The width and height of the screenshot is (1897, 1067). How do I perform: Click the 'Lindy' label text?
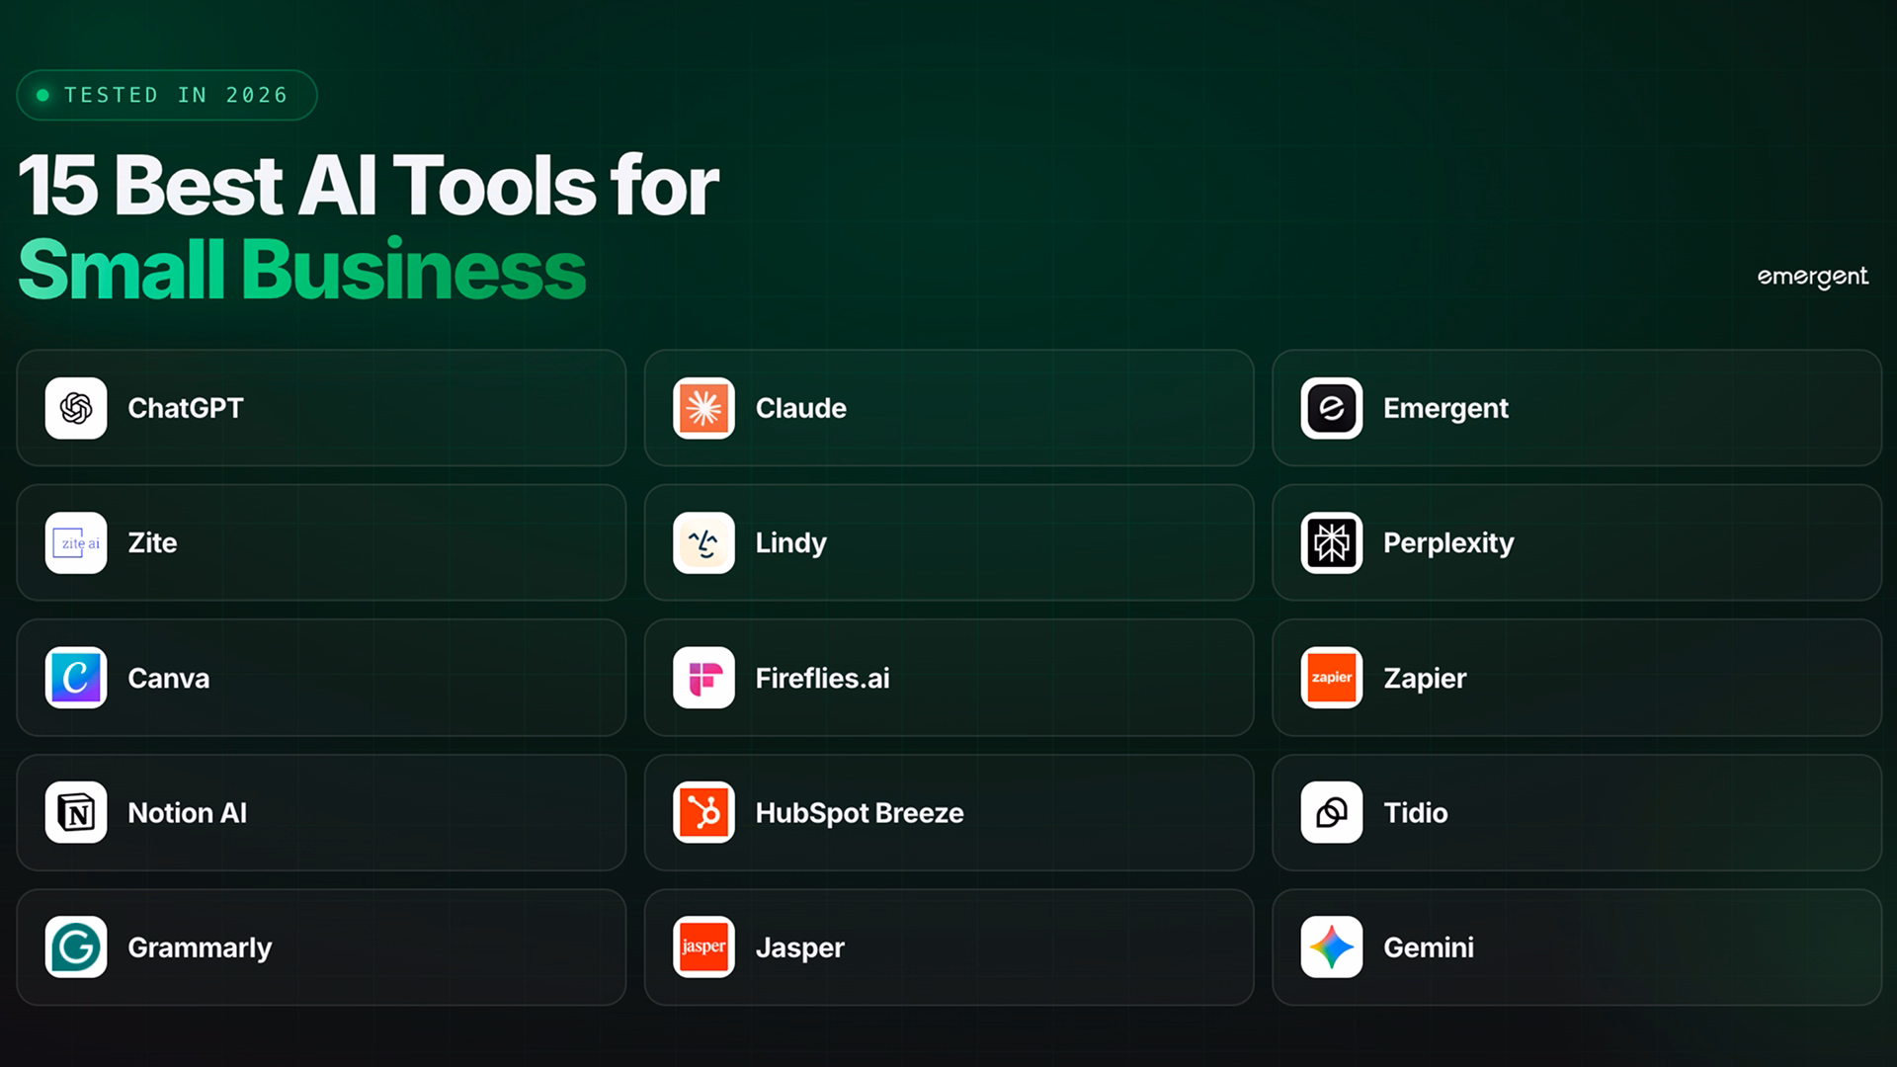point(791,543)
